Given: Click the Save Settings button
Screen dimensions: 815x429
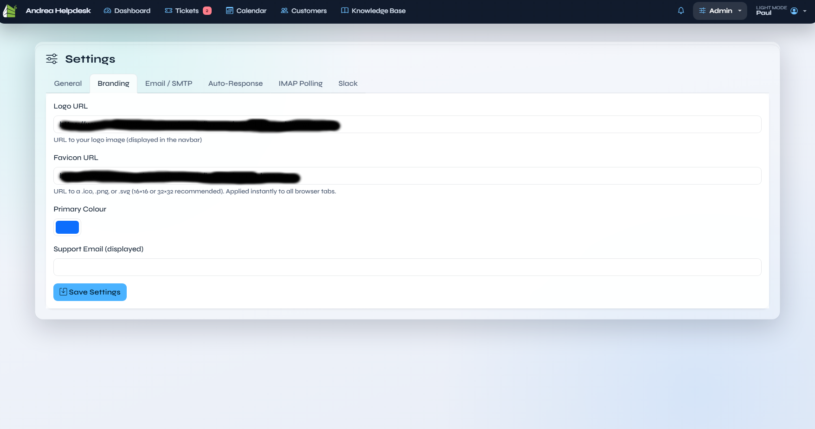Looking at the screenshot, I should click(x=90, y=292).
